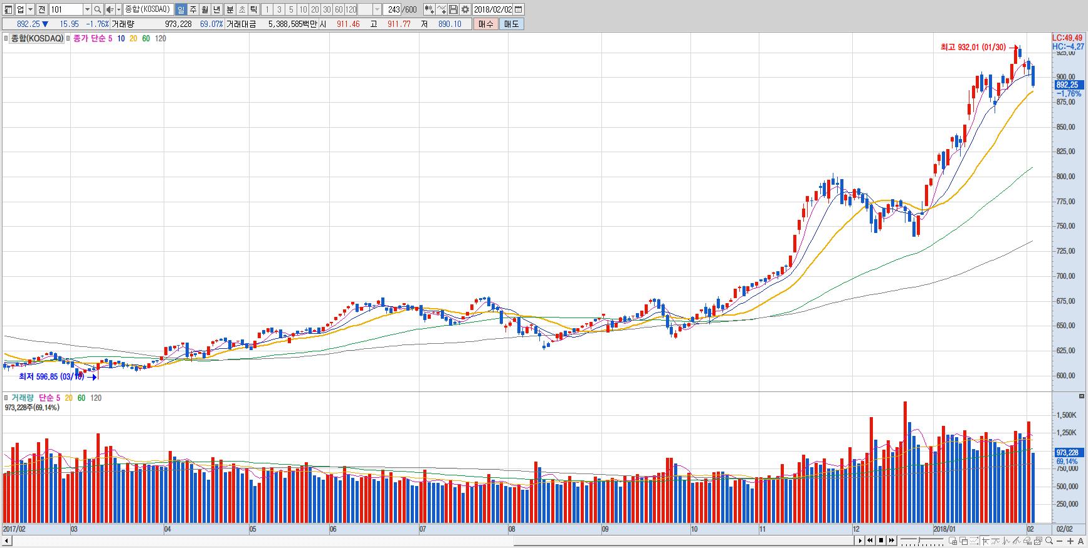Click the magnifier search icon beside code 101

97,9
